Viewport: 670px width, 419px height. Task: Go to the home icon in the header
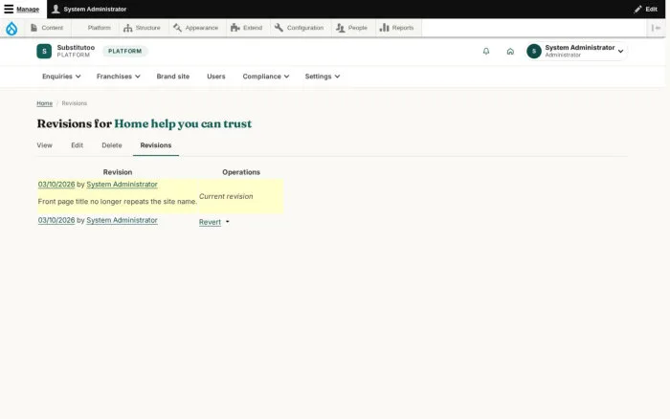click(510, 52)
